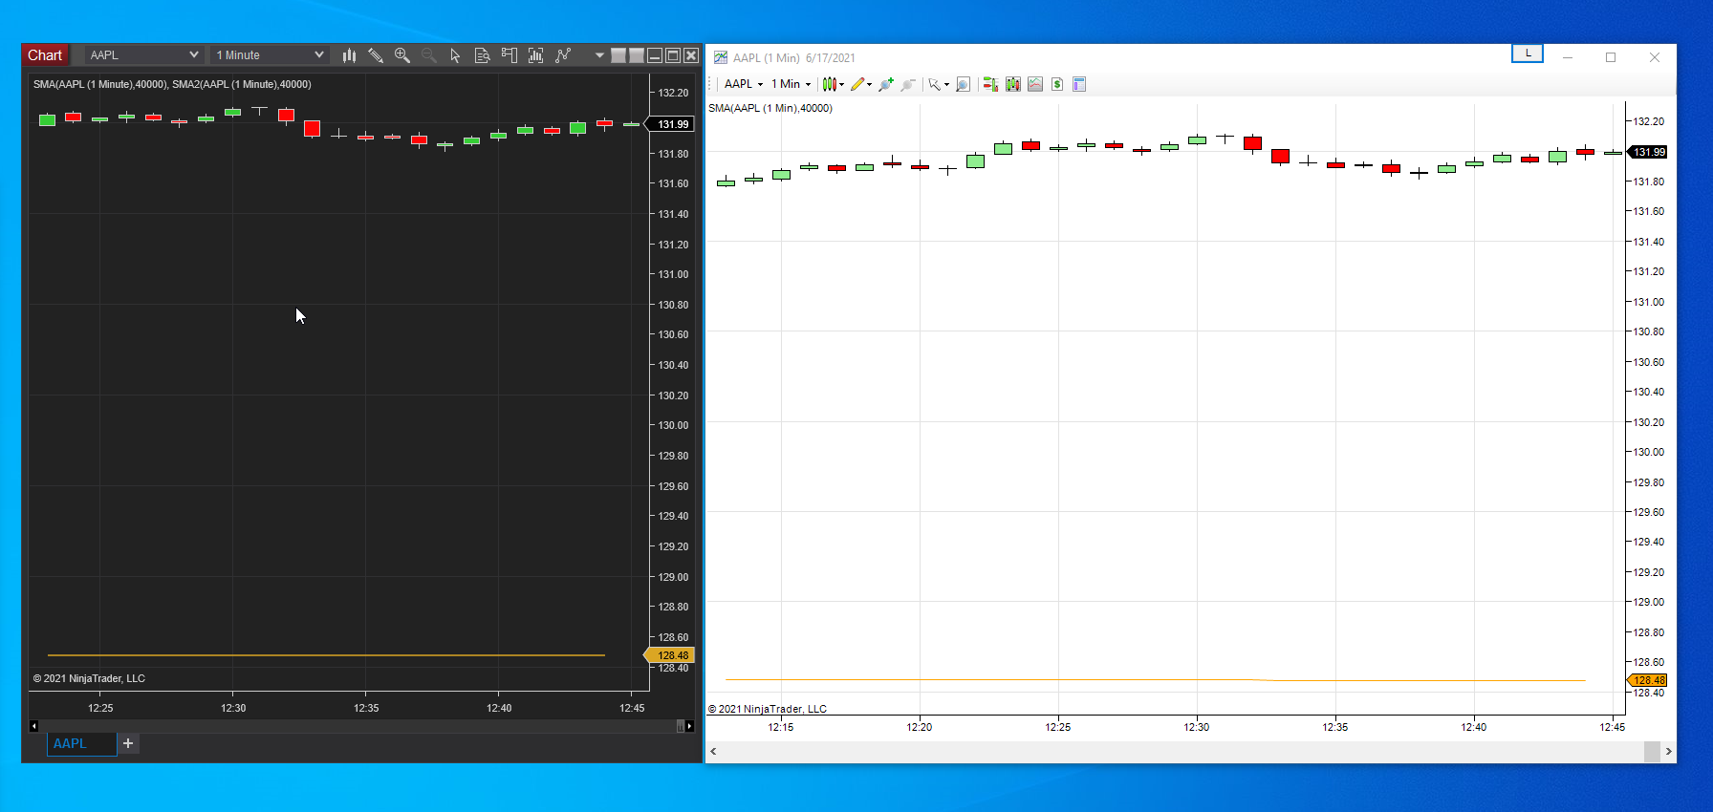Maximize the light AAPL chart window
This screenshot has height=812, width=1713.
1611,57
